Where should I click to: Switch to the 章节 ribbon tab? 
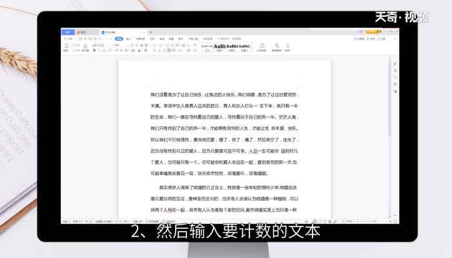click(181, 39)
